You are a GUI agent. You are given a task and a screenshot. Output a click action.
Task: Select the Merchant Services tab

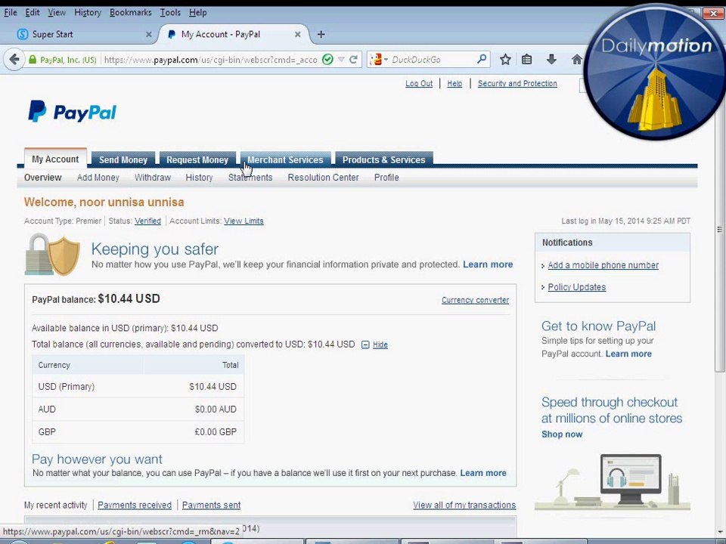285,159
